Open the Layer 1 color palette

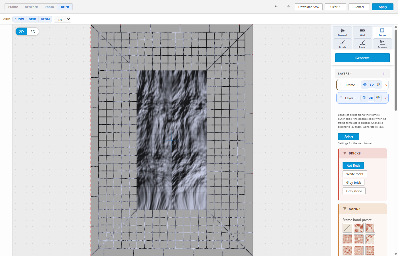[x=378, y=98]
